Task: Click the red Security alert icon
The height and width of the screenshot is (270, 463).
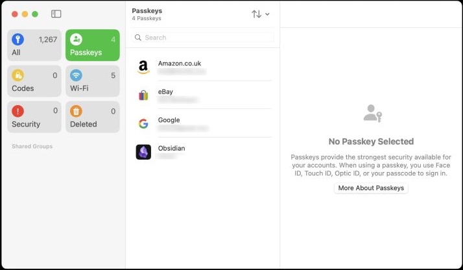Action: (x=18, y=111)
